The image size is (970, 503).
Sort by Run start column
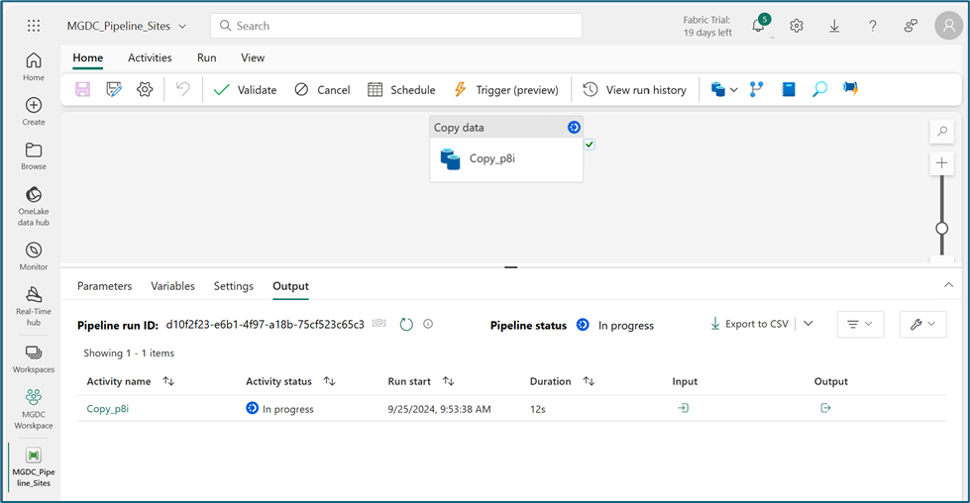coord(449,381)
